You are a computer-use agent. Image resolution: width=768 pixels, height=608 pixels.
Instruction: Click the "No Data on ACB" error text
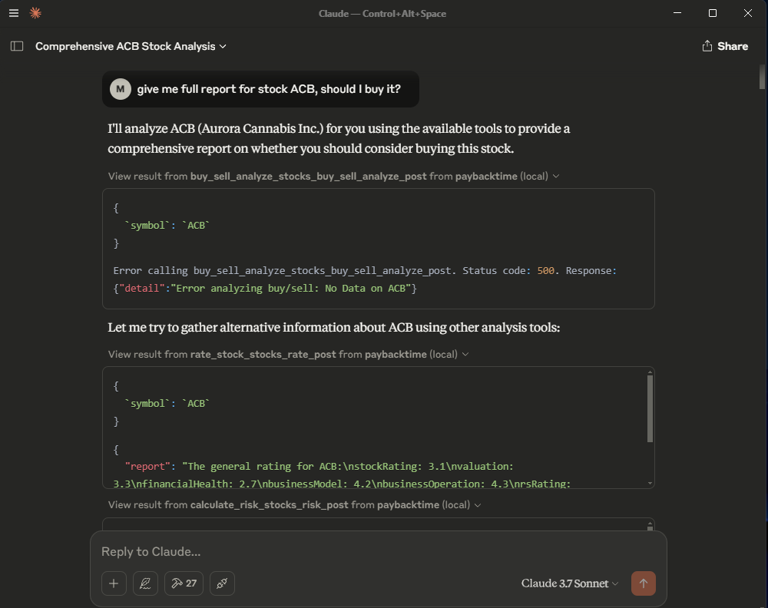tap(365, 289)
